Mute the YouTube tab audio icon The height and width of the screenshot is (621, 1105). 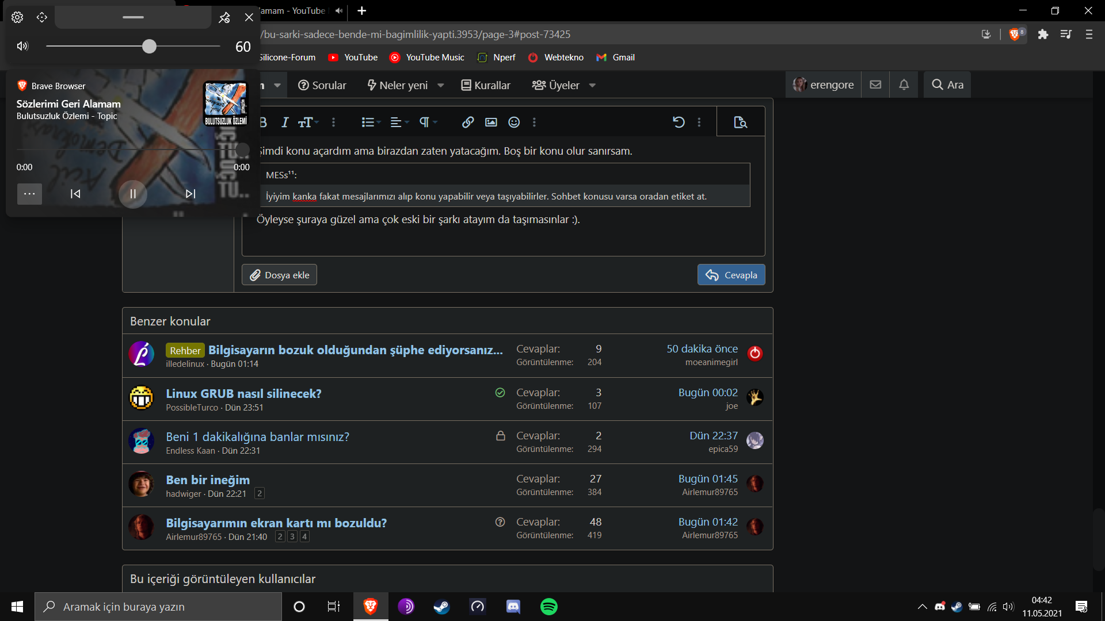(x=339, y=10)
